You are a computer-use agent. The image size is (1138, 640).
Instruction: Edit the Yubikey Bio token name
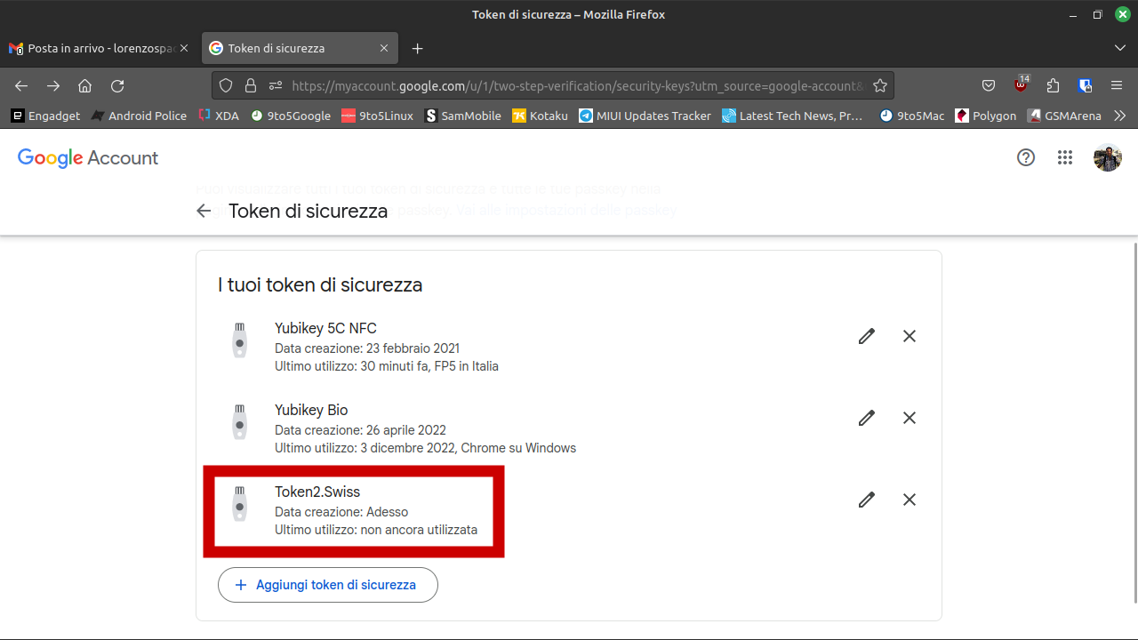(x=867, y=418)
